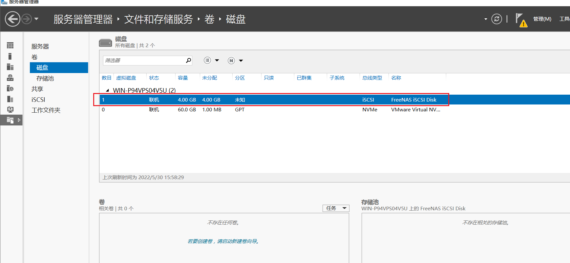This screenshot has width=570, height=263.
Task: Select file and storage services sidebar icon
Action: (x=10, y=120)
